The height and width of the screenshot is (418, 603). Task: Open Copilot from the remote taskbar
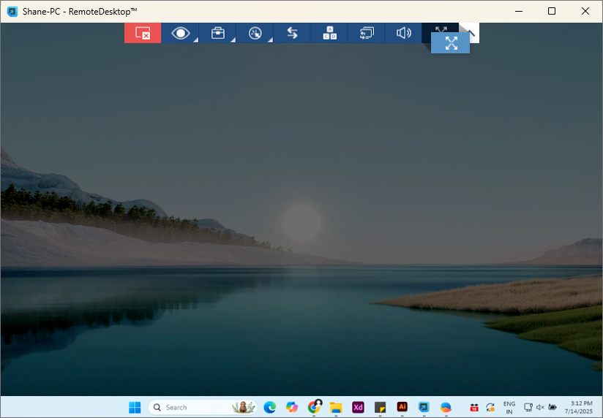point(292,407)
